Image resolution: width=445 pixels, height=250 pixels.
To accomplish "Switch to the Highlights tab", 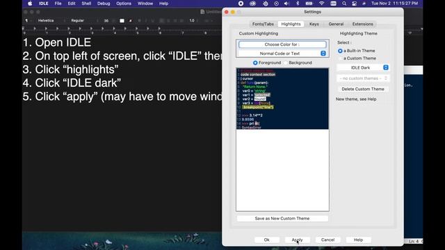I will click(291, 24).
